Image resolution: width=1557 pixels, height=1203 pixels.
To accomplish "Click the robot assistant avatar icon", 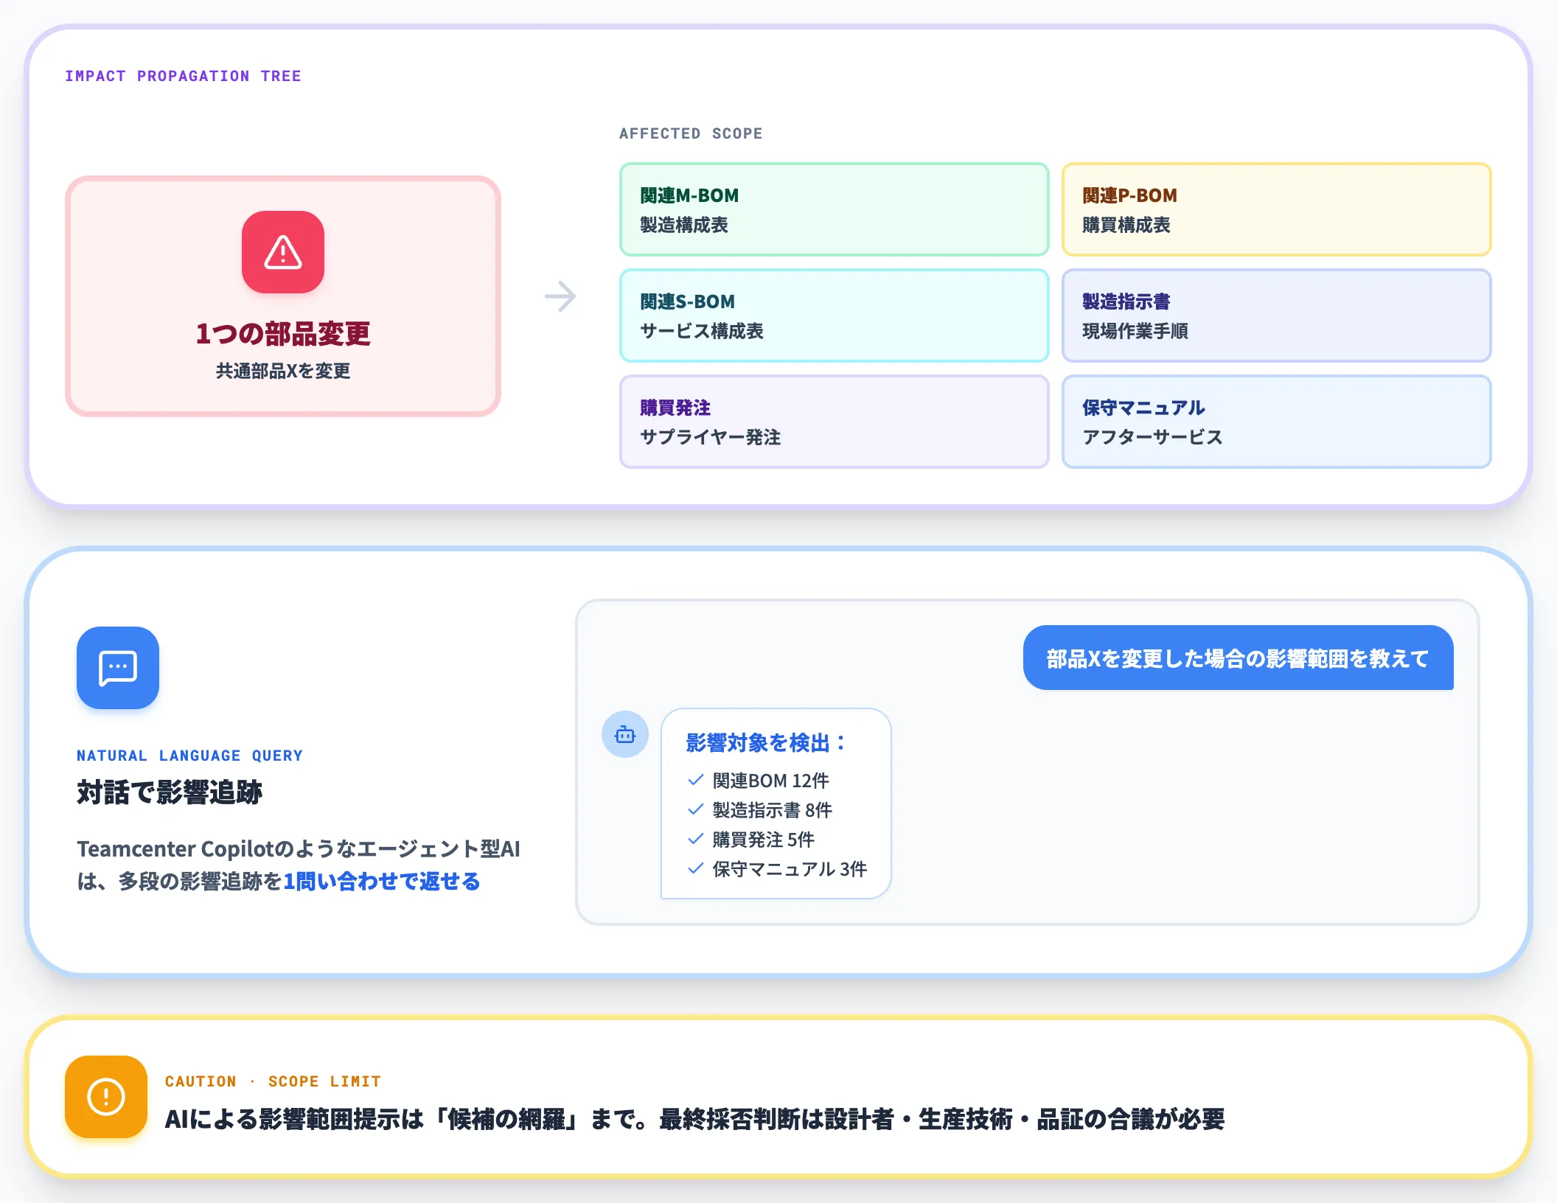I will 625,734.
